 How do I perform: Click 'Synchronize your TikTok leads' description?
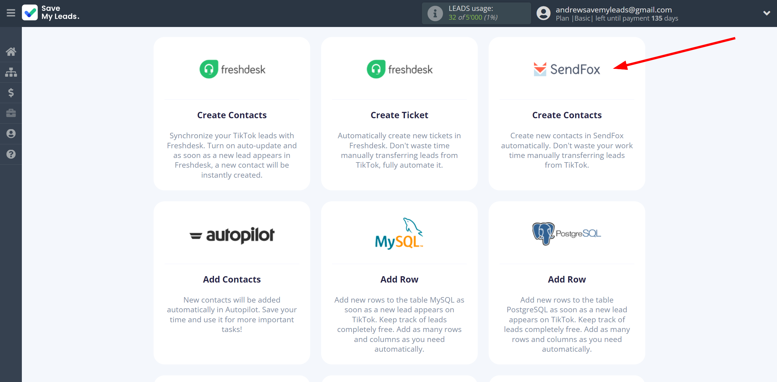(x=232, y=155)
